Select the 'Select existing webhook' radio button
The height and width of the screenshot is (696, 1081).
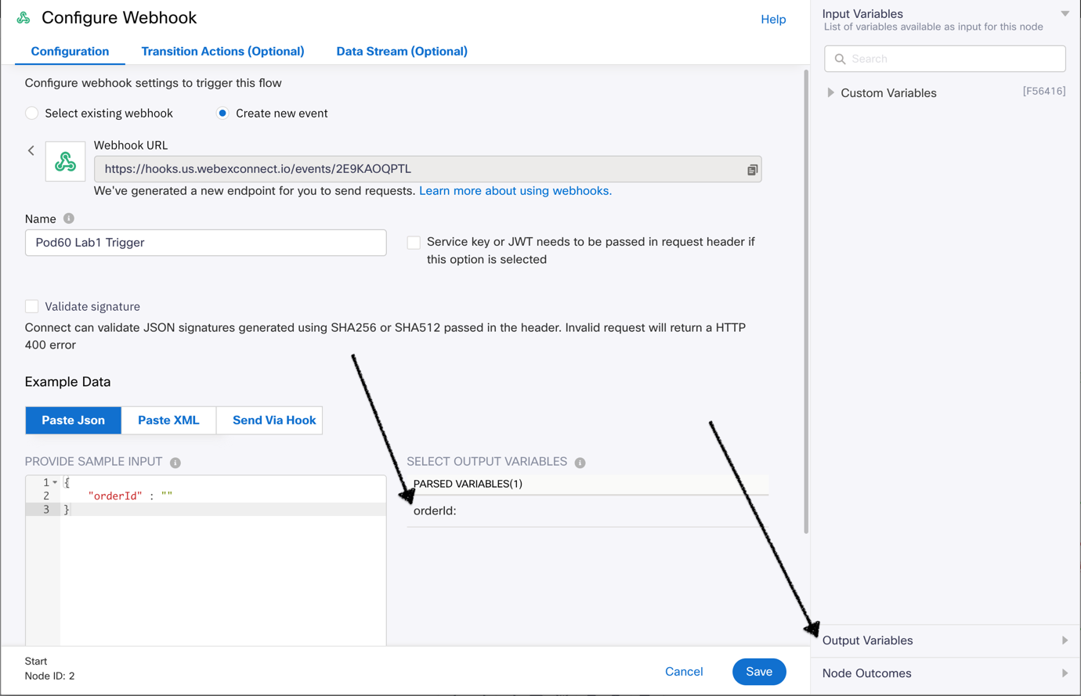(31, 114)
